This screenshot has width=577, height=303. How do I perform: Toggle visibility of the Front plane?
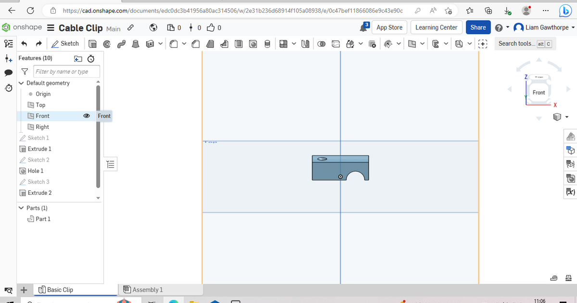(x=86, y=116)
